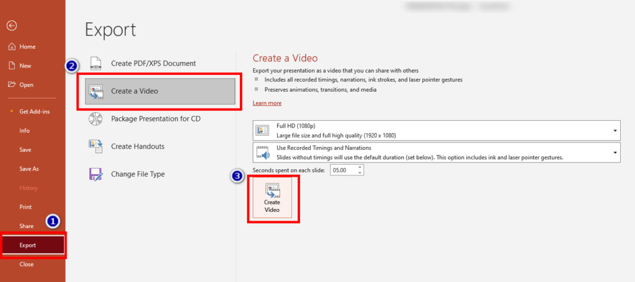This screenshot has width=635, height=282.
Task: Click the Open folder icon
Action: pos(11,85)
